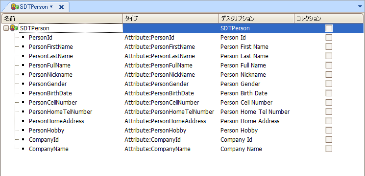
Task: Click the Person Cell Number description cell
Action: click(246, 103)
